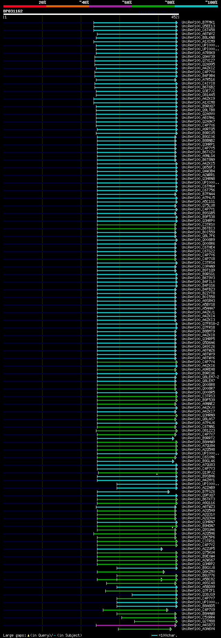Select UniRef100_Q75LU8 label
Image resolution: width=221 pixels, height=638 pixels.
click(x=198, y=205)
